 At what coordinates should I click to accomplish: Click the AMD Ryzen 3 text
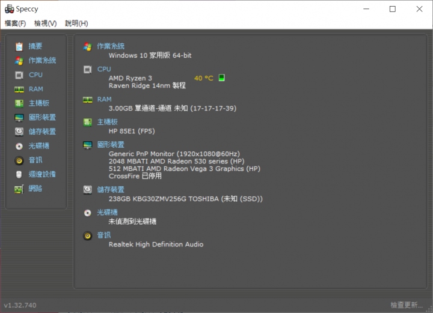pyautogui.click(x=131, y=78)
